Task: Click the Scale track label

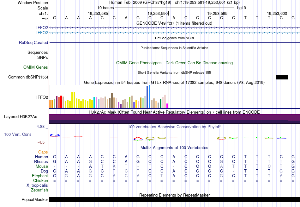Action: [x=43, y=8]
